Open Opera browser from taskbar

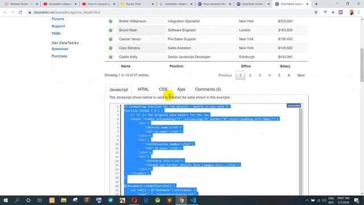click(134, 200)
